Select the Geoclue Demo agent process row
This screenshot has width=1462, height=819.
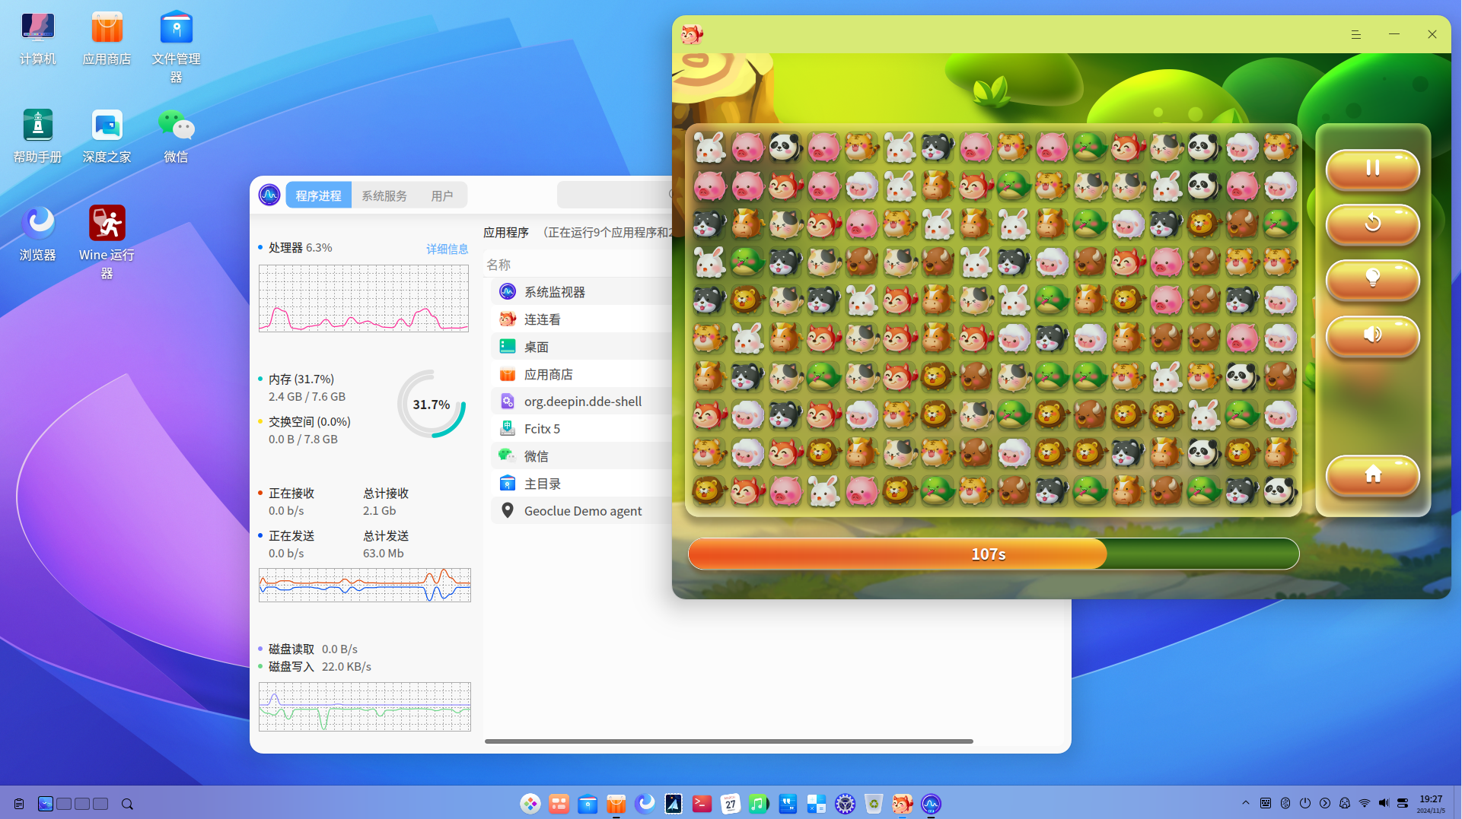(x=581, y=511)
